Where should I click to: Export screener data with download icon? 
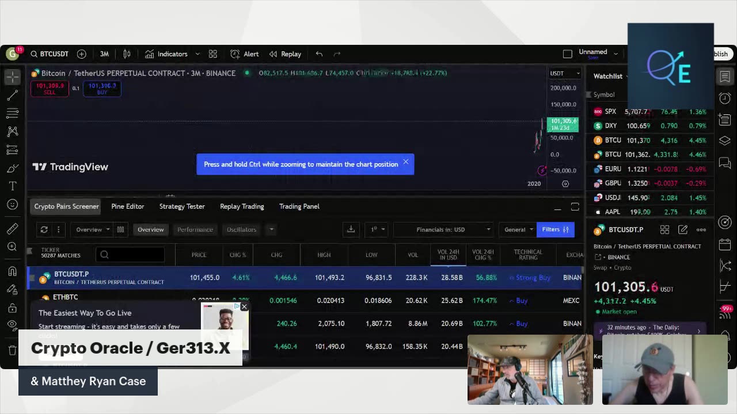tap(351, 229)
